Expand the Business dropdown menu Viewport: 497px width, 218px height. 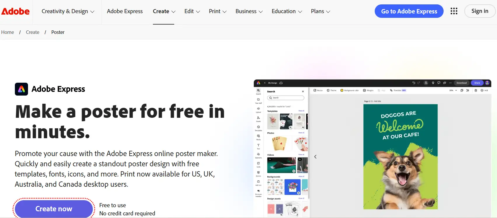point(249,11)
